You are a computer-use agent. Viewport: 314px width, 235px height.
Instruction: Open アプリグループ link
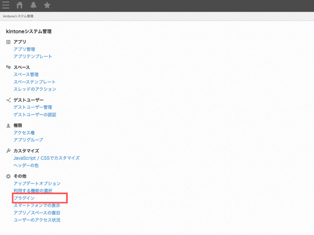[x=28, y=140]
